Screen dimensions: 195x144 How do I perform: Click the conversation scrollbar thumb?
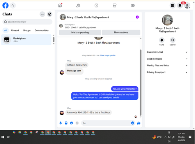(140, 82)
